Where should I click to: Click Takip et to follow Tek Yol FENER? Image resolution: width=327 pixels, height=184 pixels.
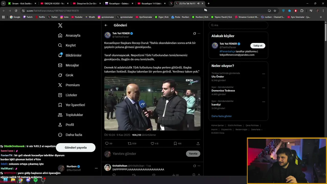coord(258,45)
